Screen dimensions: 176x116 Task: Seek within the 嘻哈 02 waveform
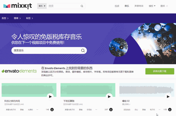click(147, 90)
